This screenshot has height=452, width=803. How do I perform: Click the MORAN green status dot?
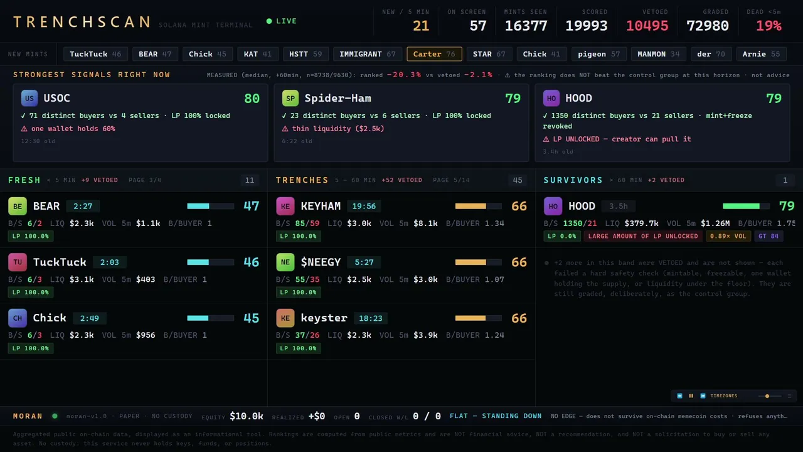[55, 416]
